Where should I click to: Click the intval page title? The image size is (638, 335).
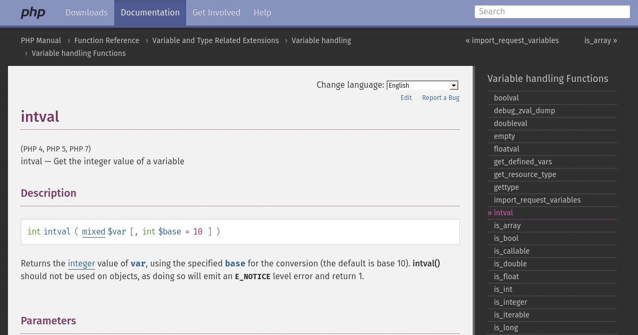[x=40, y=116]
